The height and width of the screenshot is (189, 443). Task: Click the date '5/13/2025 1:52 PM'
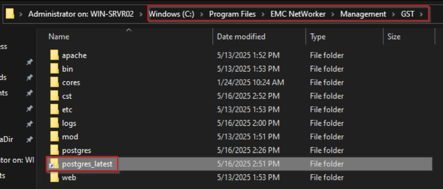tap(248, 56)
